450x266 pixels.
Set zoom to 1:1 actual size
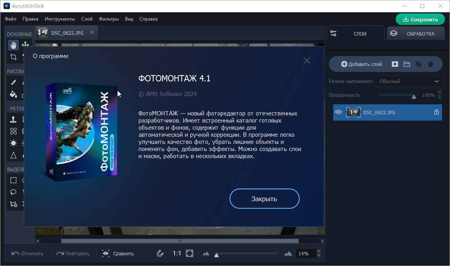point(177,253)
